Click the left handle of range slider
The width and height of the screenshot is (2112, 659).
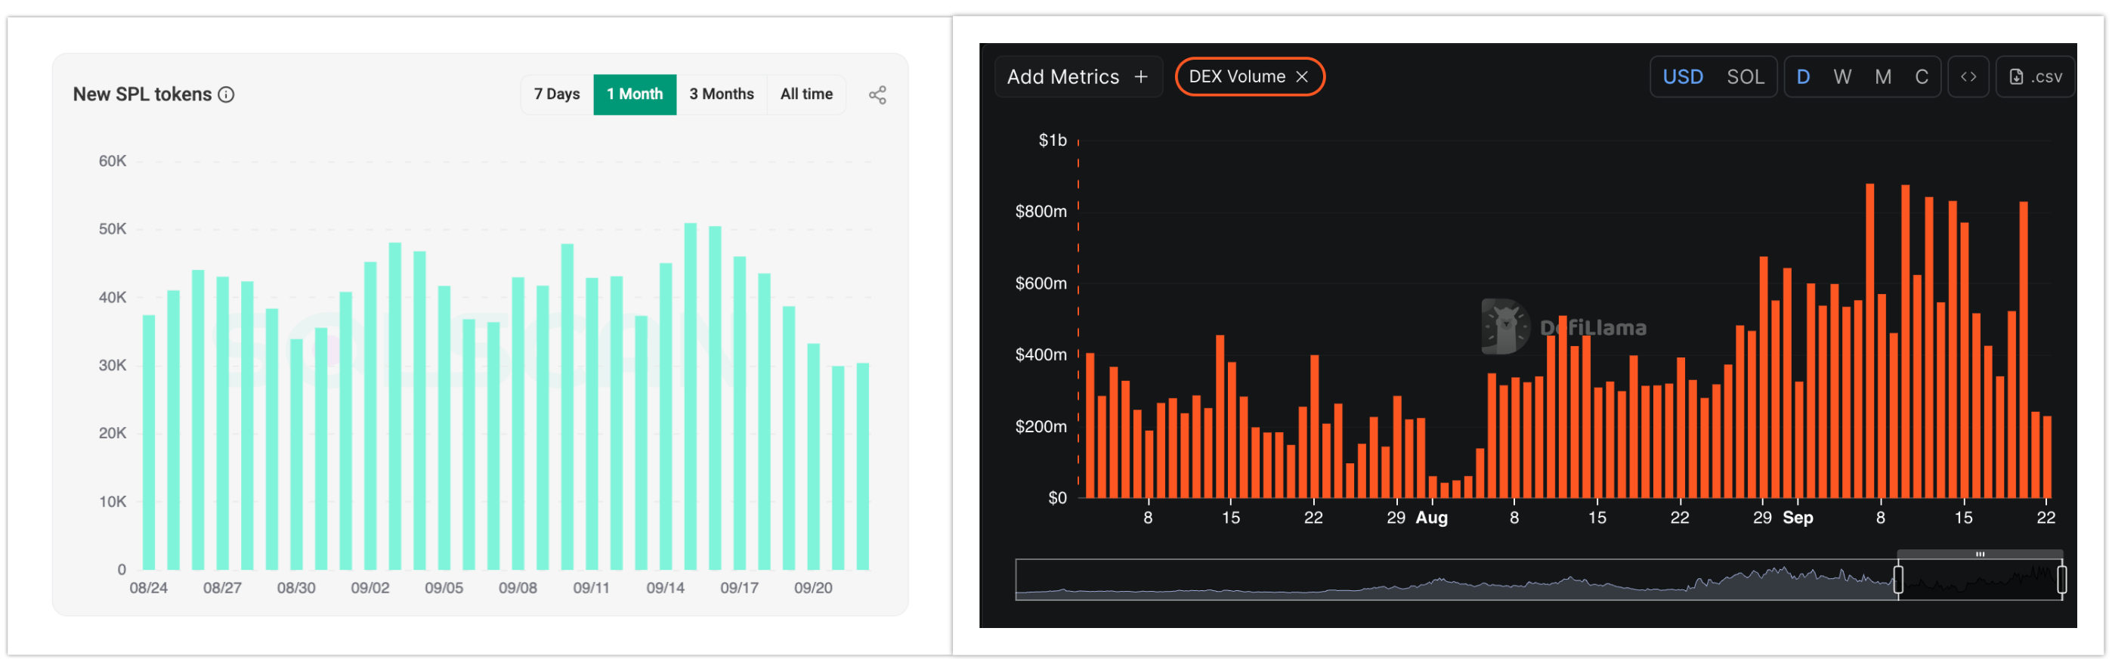[1898, 580]
